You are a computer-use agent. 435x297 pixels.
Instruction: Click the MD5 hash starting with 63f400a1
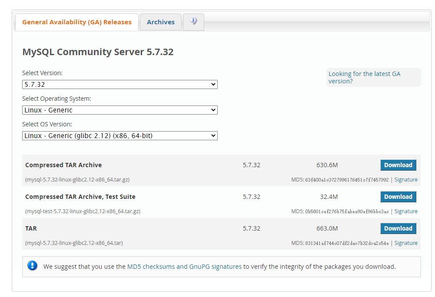[x=347, y=180]
